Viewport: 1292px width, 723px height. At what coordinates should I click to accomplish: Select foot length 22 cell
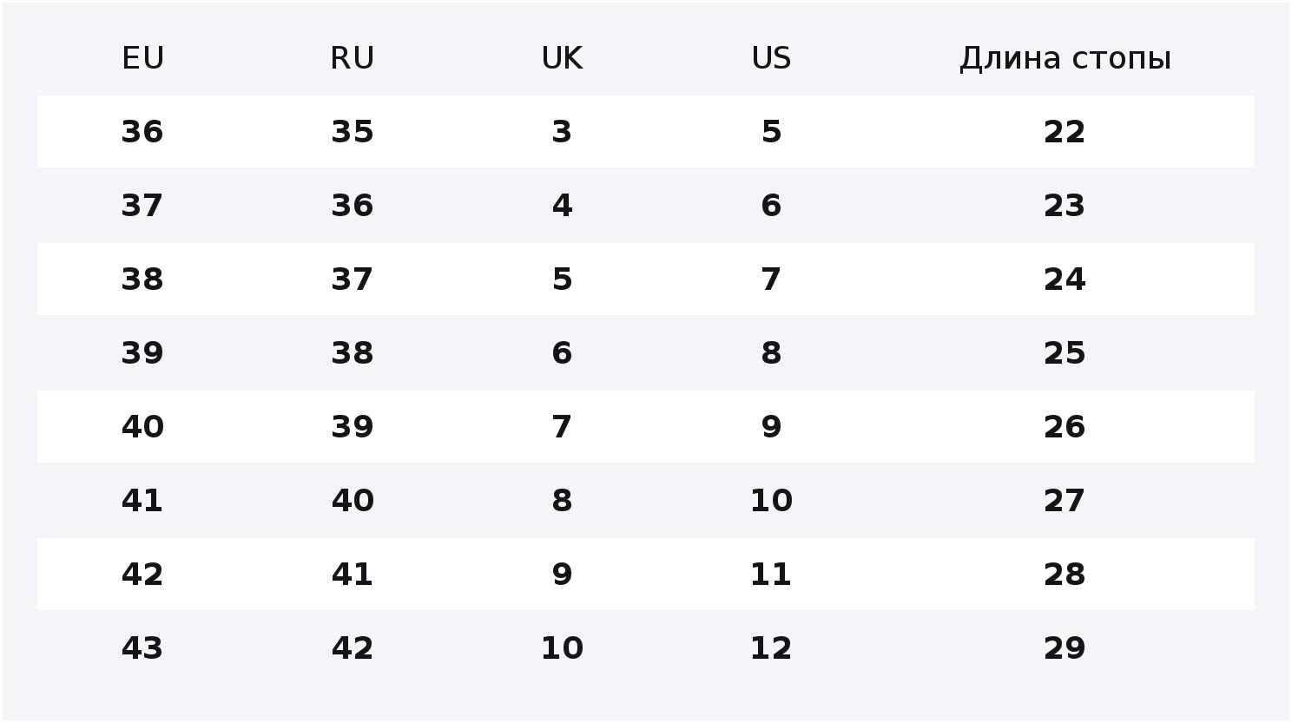[x=1065, y=132]
